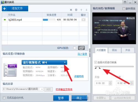Move file up with up arrow

[81, 10]
